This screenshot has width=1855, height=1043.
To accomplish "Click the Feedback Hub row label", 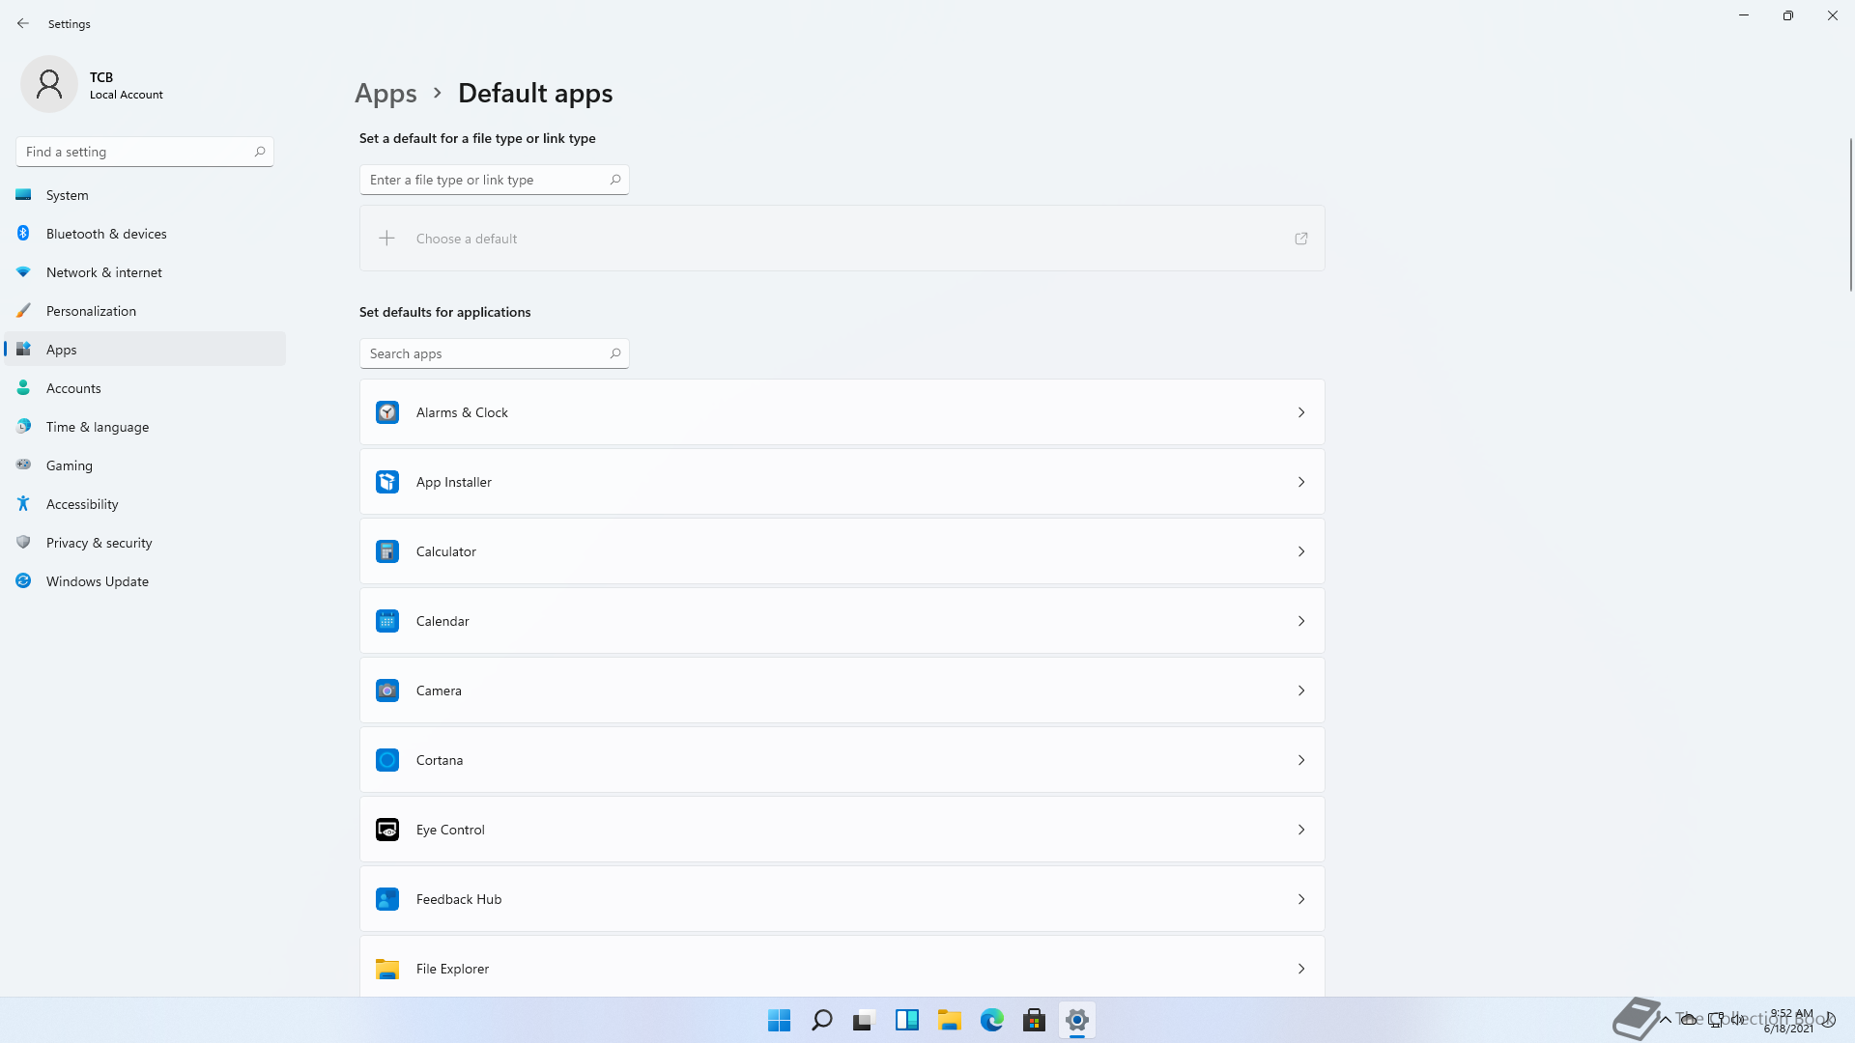I will point(459,899).
